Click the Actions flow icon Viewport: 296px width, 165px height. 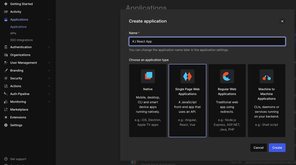(x=6, y=86)
